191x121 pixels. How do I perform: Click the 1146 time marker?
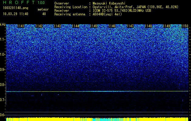112,26
